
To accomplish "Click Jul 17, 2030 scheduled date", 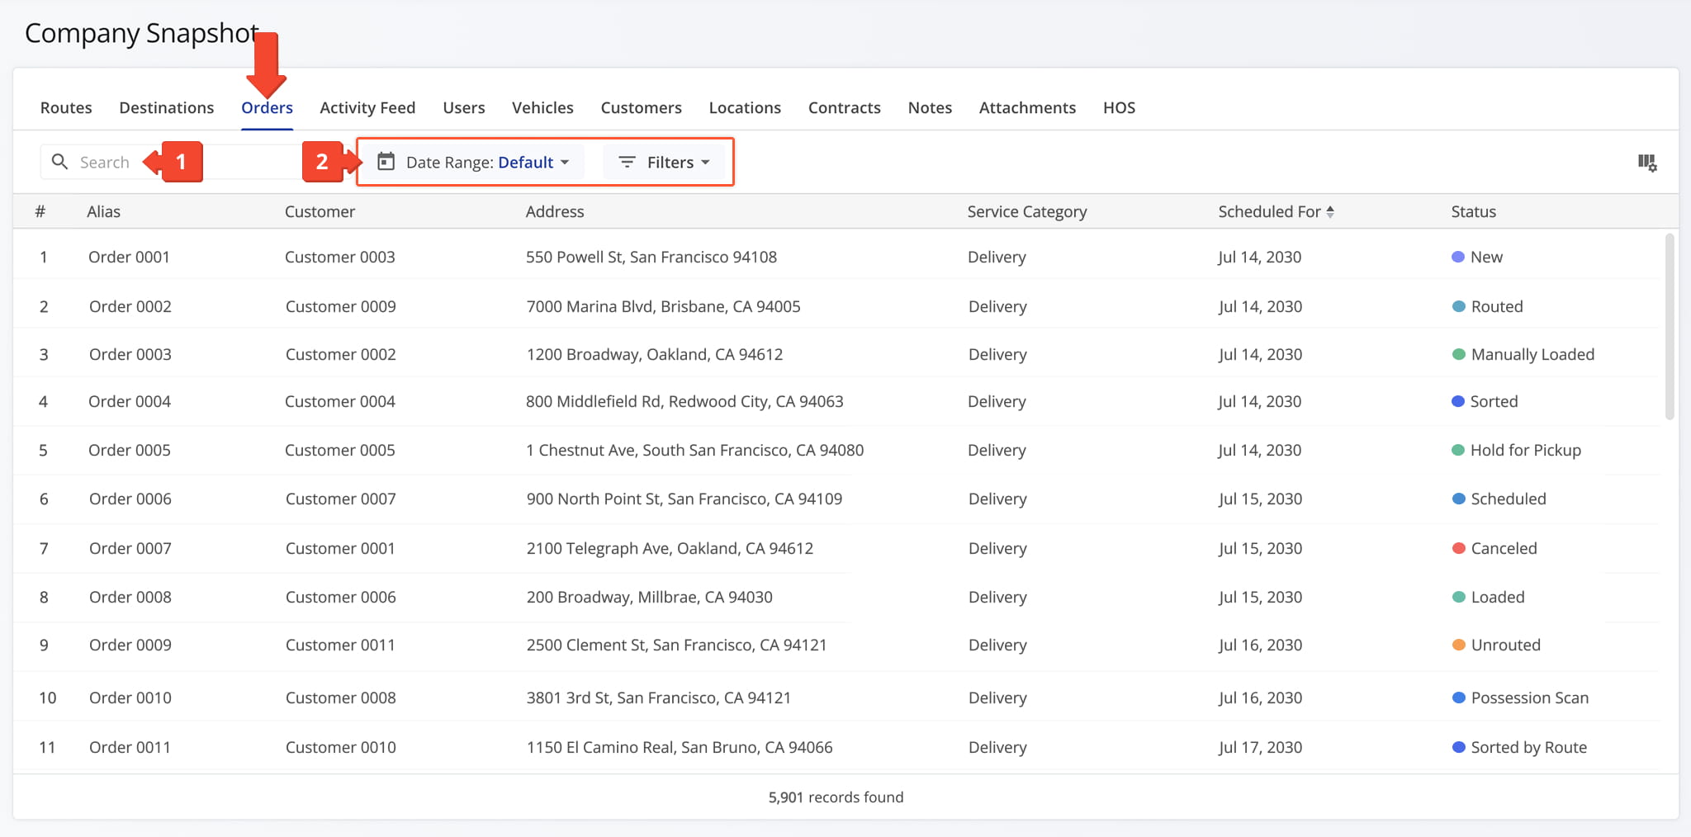I will (1261, 747).
